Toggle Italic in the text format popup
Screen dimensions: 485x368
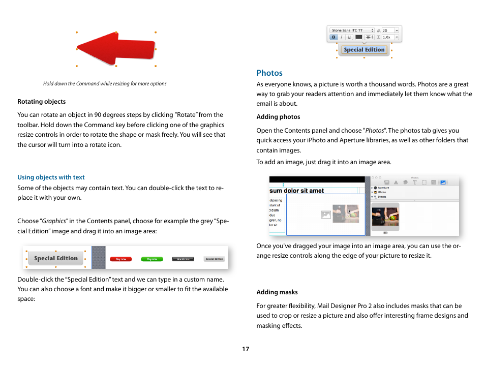[x=342, y=37]
